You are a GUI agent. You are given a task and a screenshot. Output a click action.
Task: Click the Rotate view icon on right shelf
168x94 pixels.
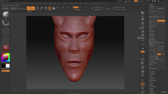click(143, 71)
